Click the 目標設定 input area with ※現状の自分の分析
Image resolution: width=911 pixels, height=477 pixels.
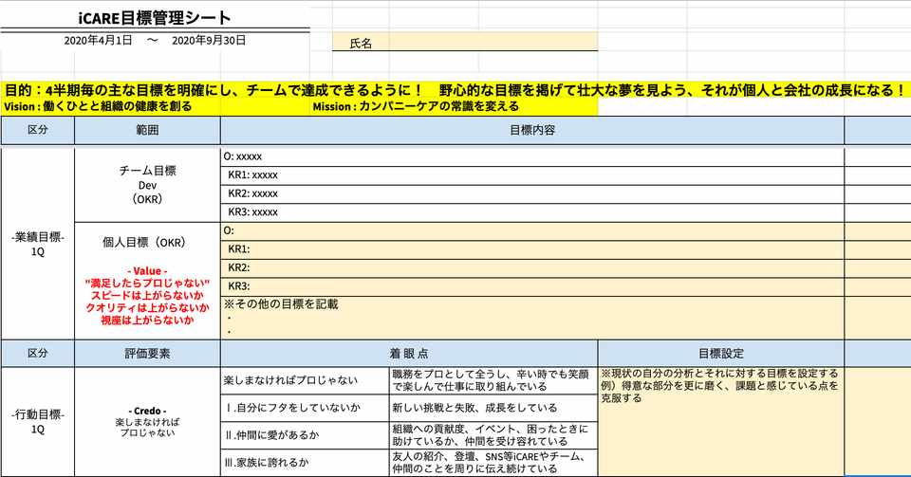click(x=721, y=422)
